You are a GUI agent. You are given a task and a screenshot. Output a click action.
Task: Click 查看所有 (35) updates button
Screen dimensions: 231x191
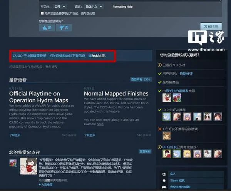pyautogui.click(x=141, y=79)
